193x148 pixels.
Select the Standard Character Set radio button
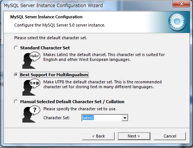(x=16, y=48)
